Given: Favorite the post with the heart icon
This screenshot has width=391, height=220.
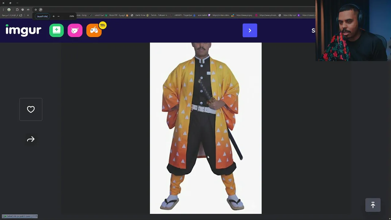Looking at the screenshot, I should click(x=31, y=109).
